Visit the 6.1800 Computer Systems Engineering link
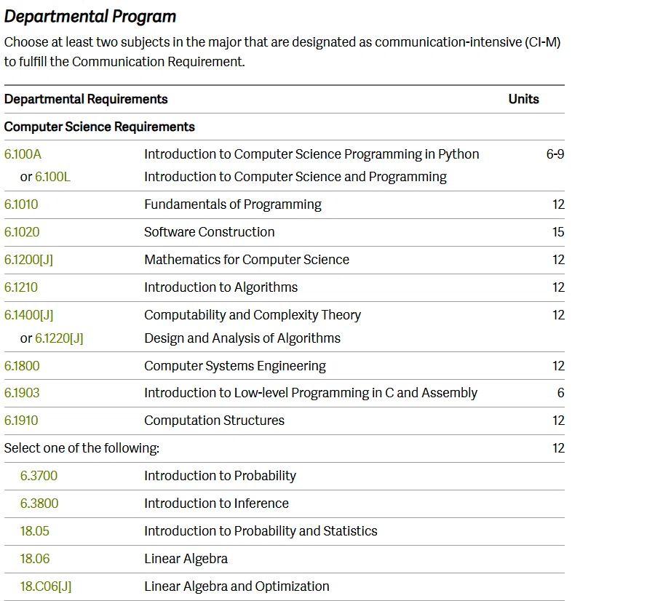Screen dimensions: 655x601 pyautogui.click(x=22, y=366)
